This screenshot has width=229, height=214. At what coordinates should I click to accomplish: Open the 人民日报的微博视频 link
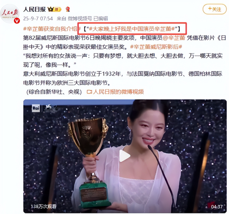coord(118,92)
